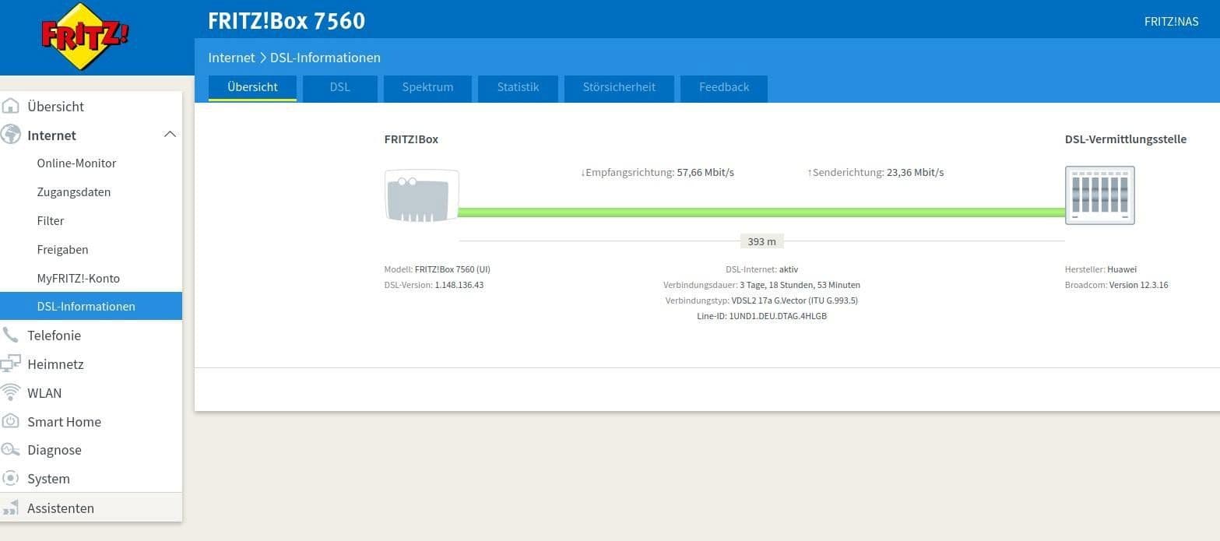
Task: Collapse the Internet menu chevron
Action: click(170, 135)
